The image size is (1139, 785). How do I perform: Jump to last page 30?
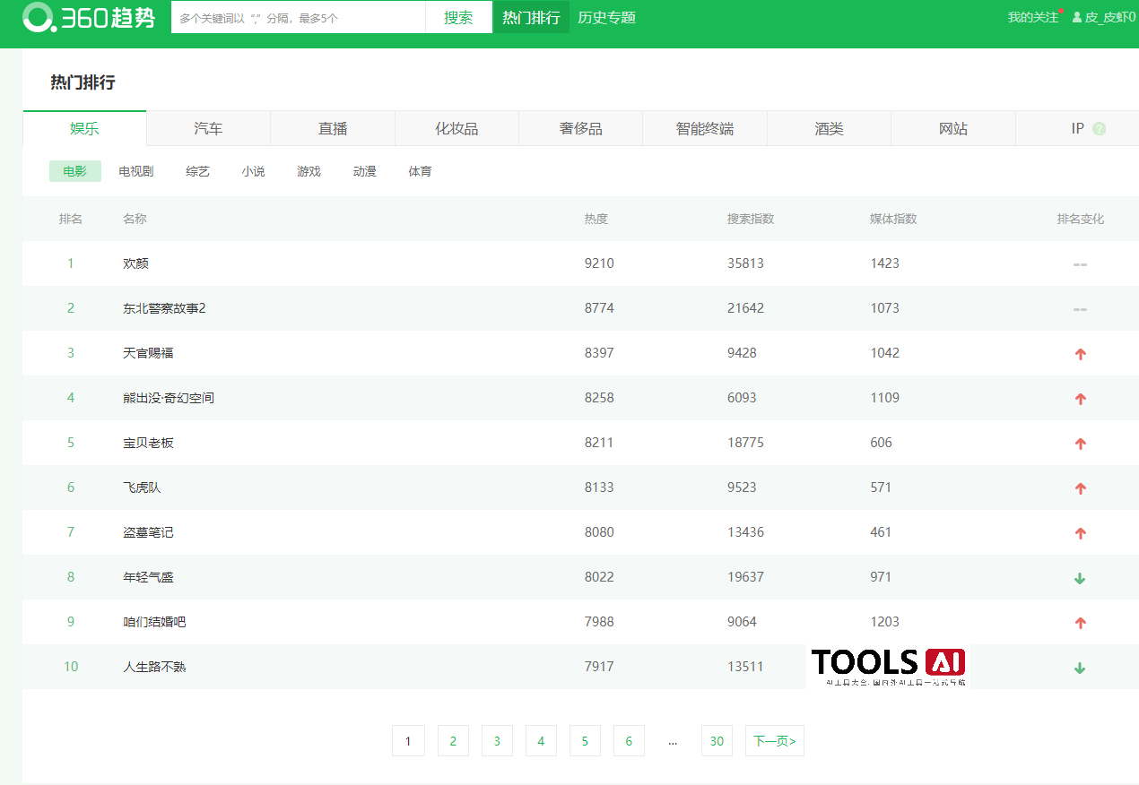[717, 741]
